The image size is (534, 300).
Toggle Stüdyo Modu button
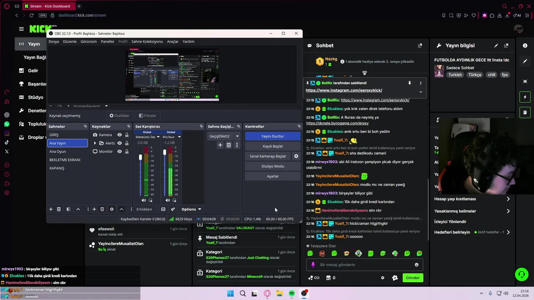pos(273,166)
